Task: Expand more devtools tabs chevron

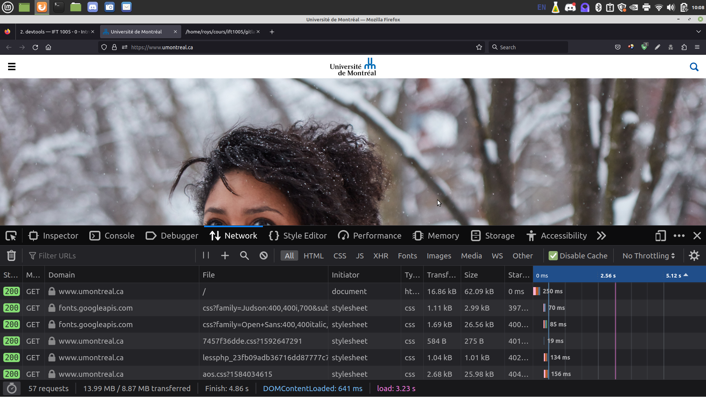Action: point(602,236)
